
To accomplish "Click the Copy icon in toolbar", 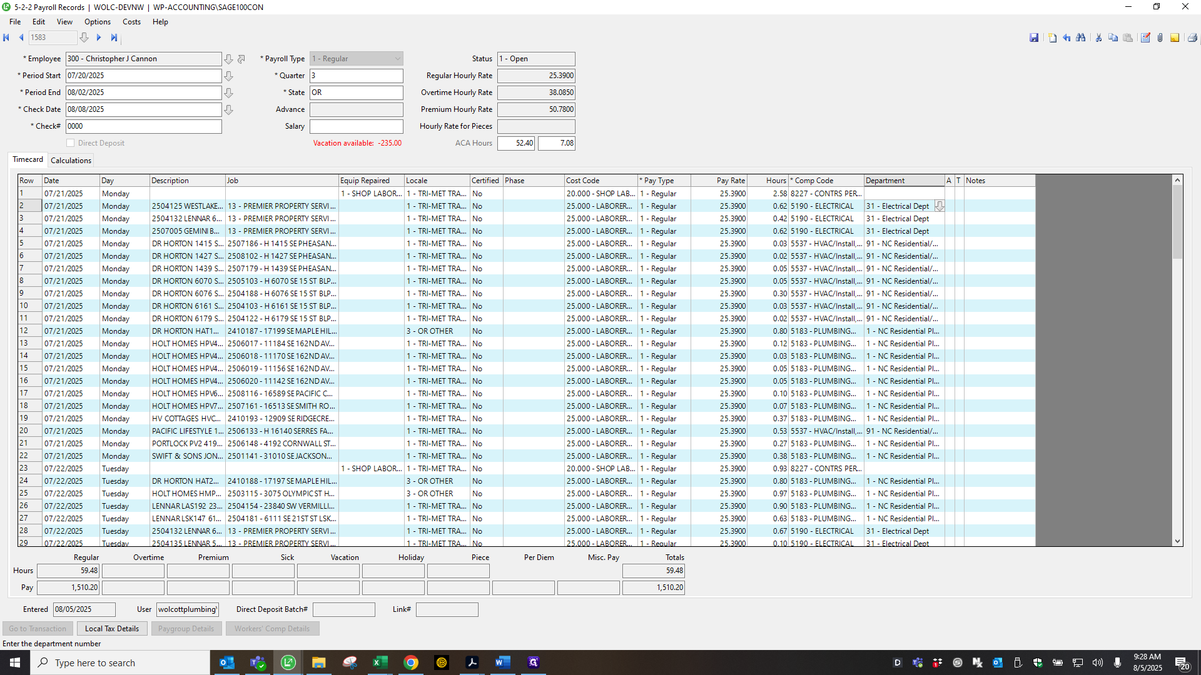I will (1113, 38).
